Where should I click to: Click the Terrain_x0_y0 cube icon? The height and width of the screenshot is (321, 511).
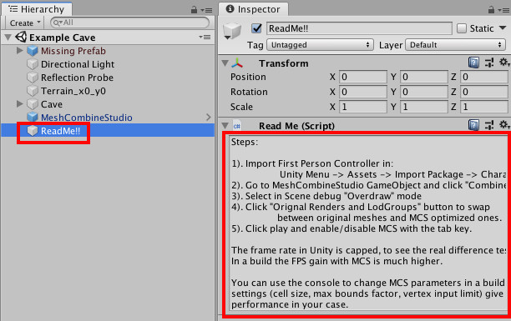(33, 91)
